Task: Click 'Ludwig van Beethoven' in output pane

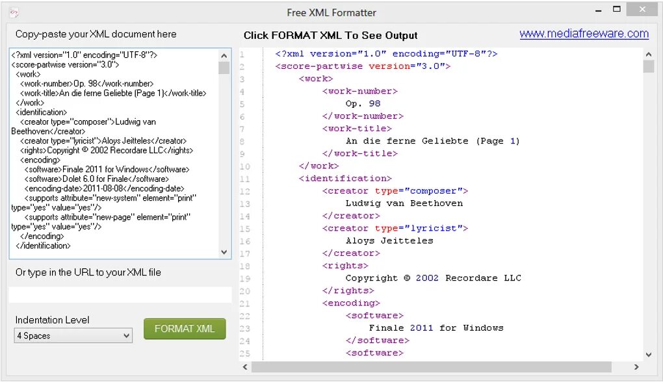Action: (404, 203)
